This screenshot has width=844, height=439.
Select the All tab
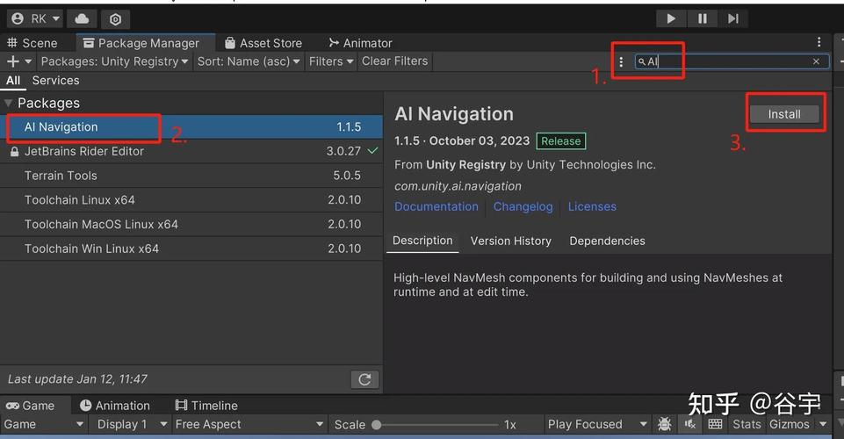click(13, 81)
